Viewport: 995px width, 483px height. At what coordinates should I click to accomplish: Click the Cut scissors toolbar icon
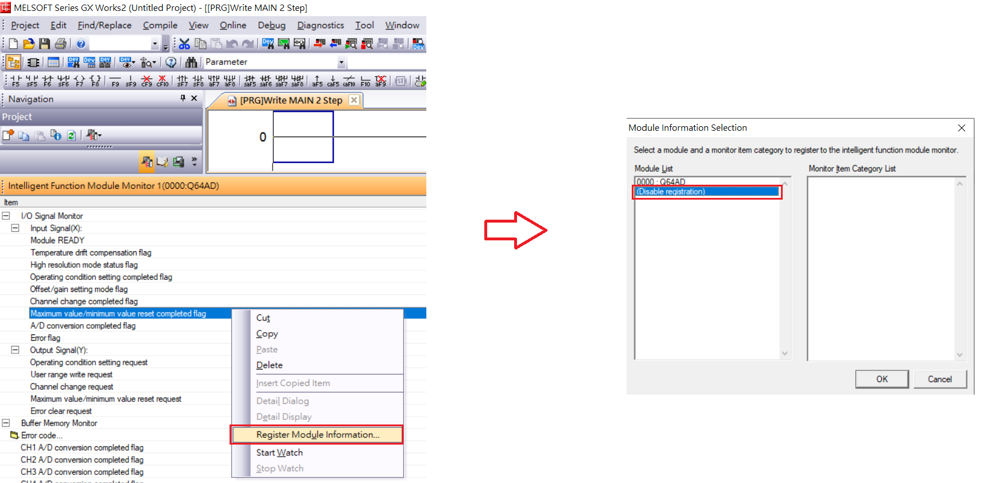point(184,44)
